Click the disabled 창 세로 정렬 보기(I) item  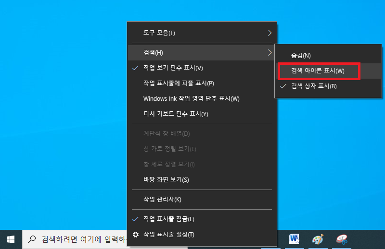pyautogui.click(x=202, y=164)
